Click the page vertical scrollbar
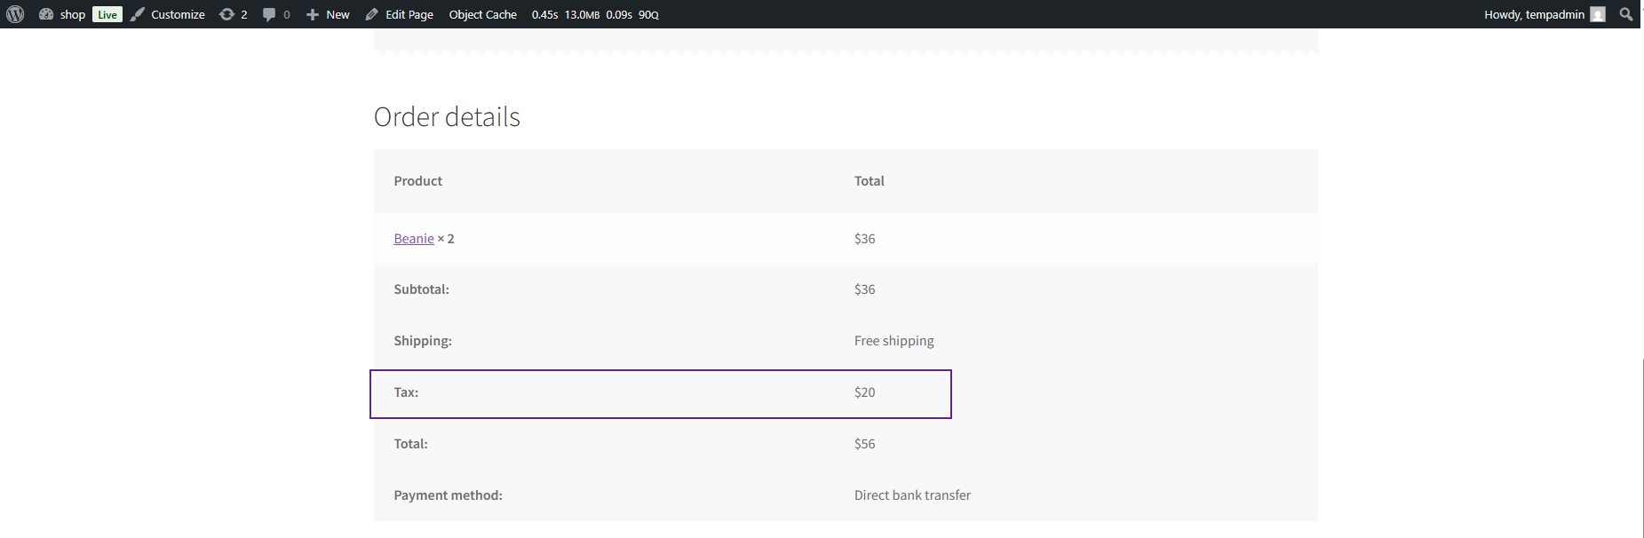Viewport: 1644px width, 538px height. (x=1642, y=283)
